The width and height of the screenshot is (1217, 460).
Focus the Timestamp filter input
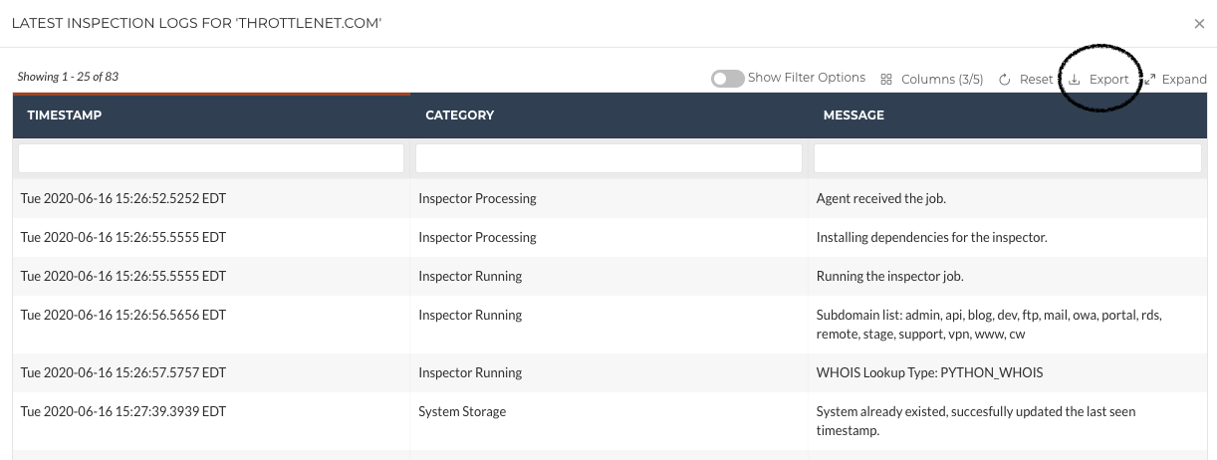point(211,158)
